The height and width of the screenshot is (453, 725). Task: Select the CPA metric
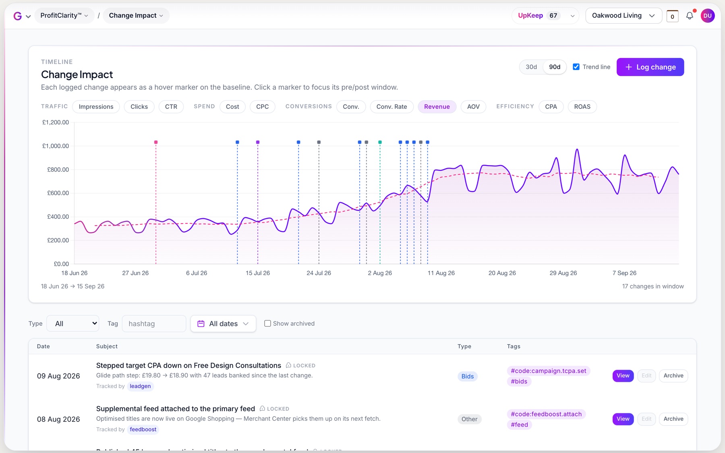[551, 107]
